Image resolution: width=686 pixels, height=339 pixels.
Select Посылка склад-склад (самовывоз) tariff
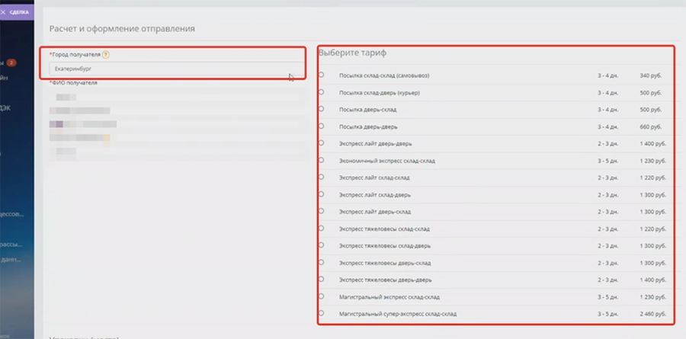tap(321, 75)
